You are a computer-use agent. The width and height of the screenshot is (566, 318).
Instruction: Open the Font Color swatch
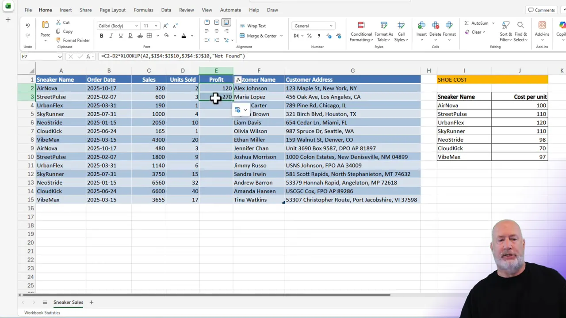click(x=183, y=36)
